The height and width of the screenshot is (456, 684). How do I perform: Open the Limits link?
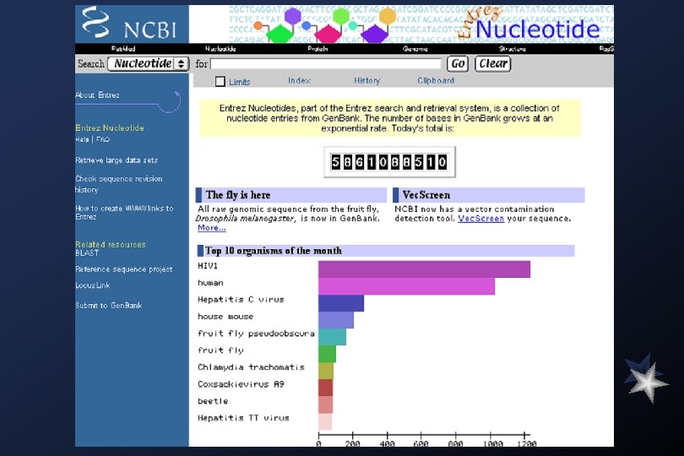coord(240,82)
